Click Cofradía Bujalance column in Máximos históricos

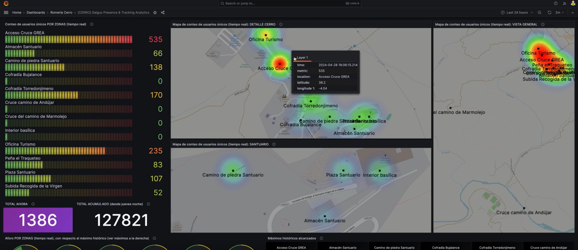446,247
